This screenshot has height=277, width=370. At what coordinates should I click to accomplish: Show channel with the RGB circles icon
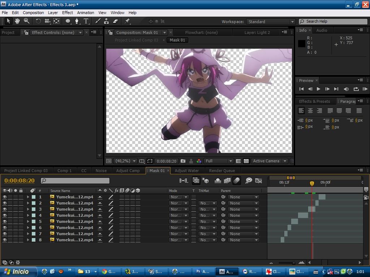[x=199, y=161]
